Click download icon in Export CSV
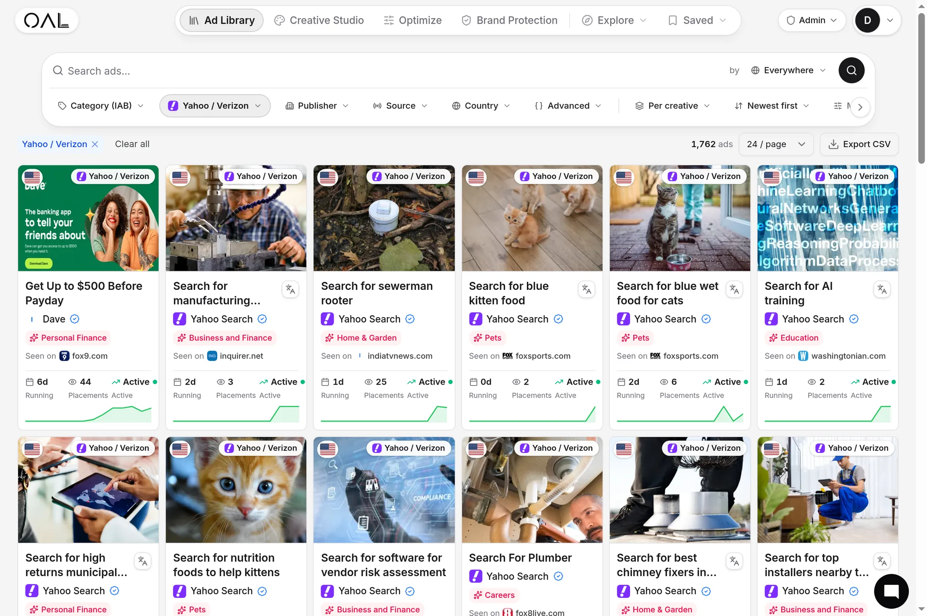The image size is (927, 616). click(833, 144)
